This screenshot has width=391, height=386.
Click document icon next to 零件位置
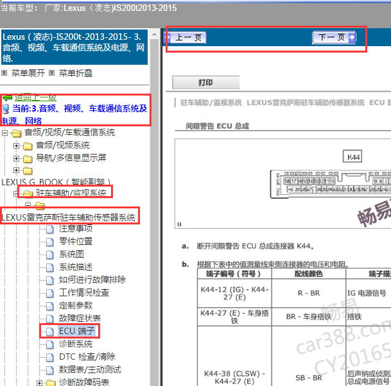click(x=50, y=242)
